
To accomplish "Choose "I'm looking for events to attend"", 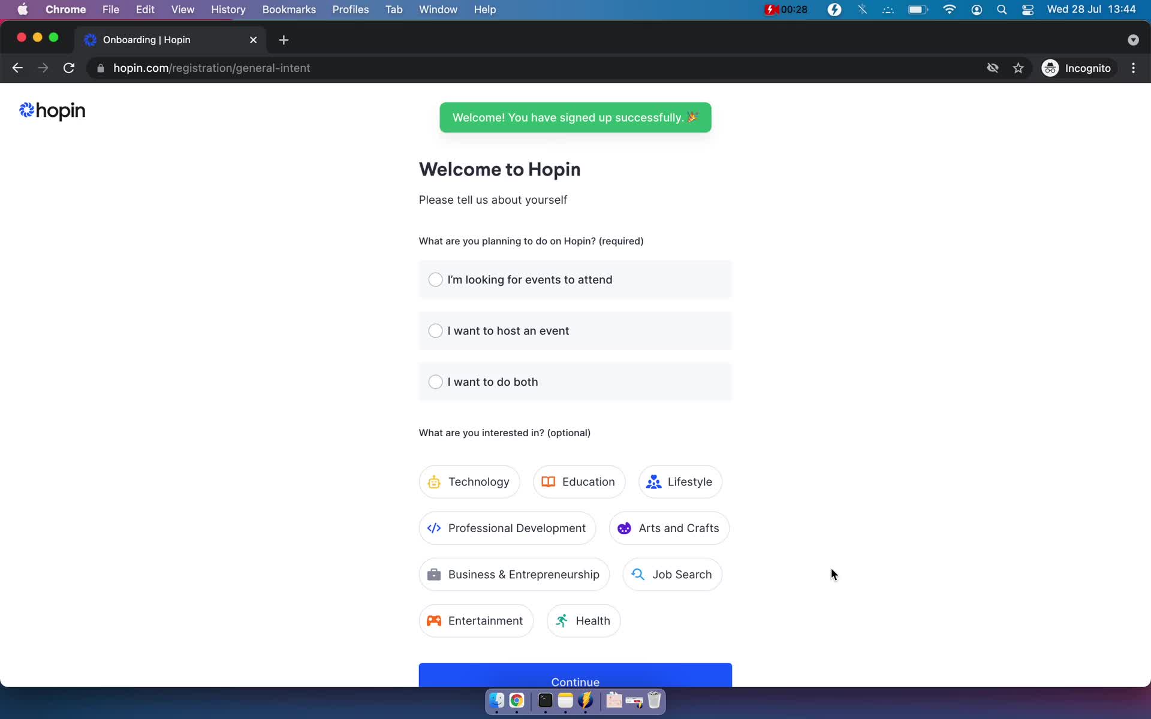I will tap(575, 280).
